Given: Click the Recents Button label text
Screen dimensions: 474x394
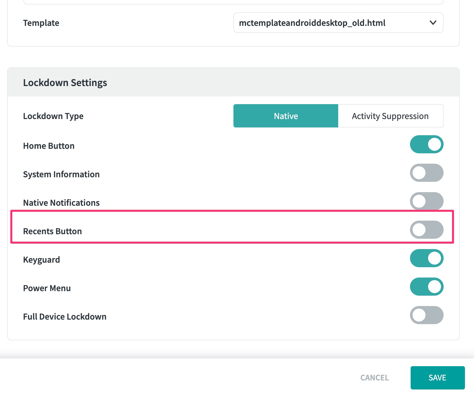Looking at the screenshot, I should pos(52,231).
